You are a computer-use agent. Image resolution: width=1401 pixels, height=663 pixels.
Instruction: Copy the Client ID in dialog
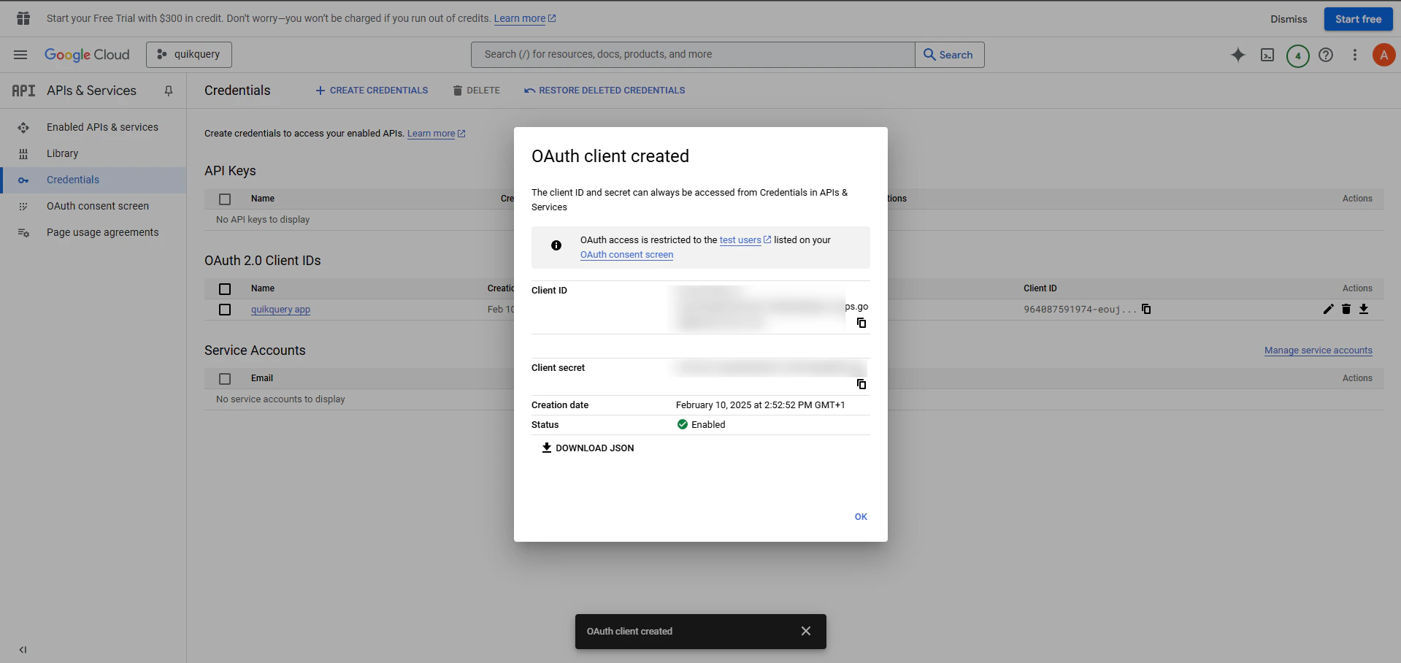point(861,323)
